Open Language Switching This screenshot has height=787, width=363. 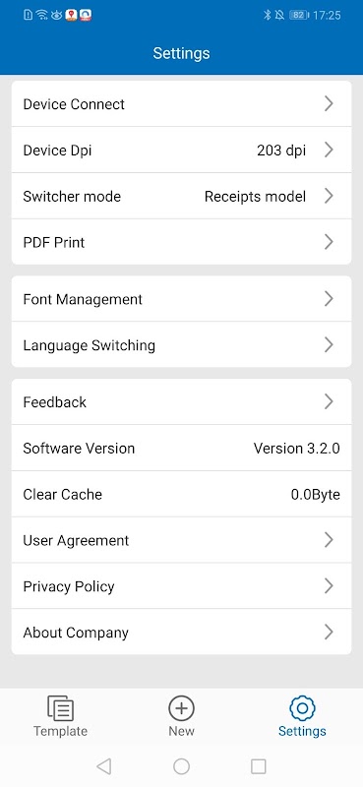(x=181, y=345)
